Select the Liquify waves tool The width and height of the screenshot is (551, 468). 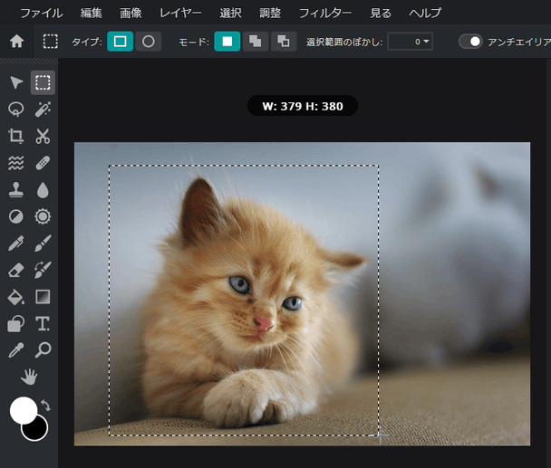[16, 163]
